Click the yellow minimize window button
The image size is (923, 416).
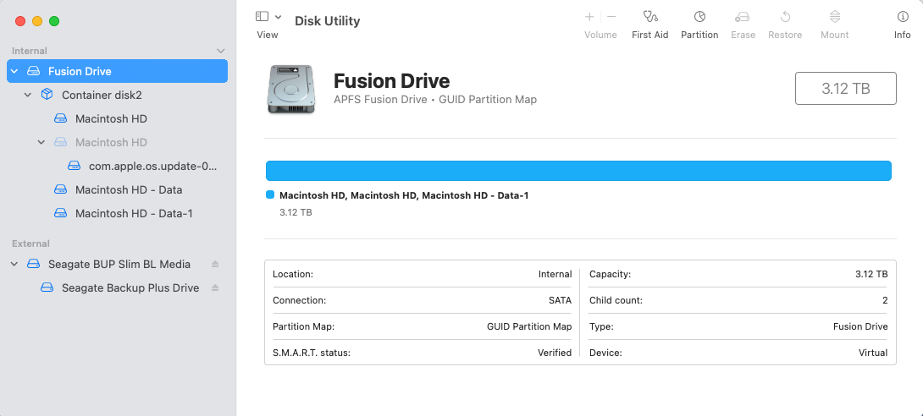pyautogui.click(x=37, y=21)
